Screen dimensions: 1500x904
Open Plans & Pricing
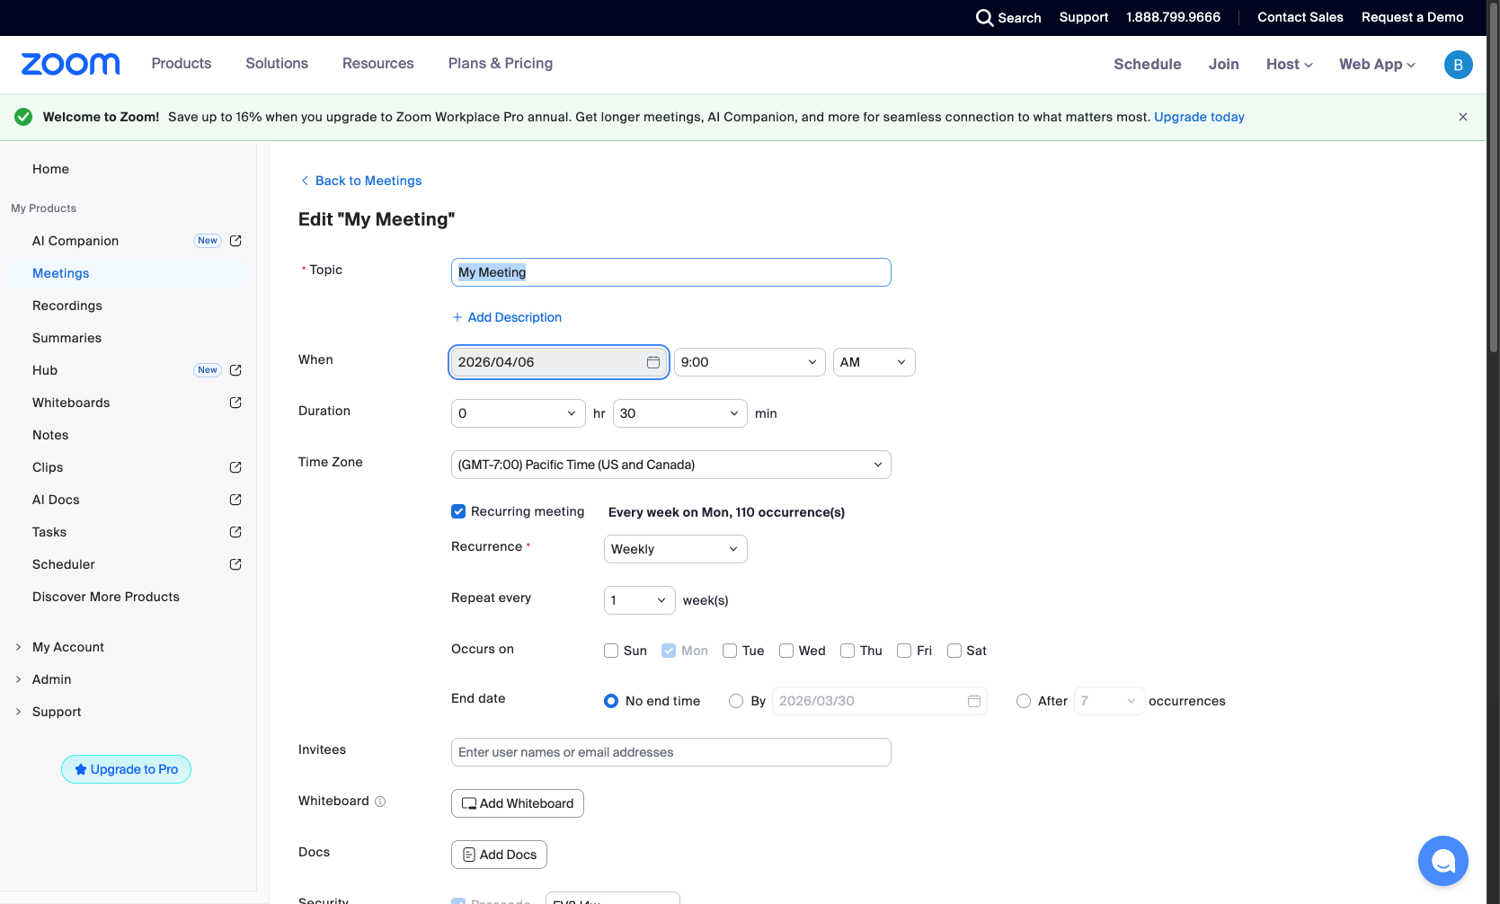pyautogui.click(x=501, y=64)
